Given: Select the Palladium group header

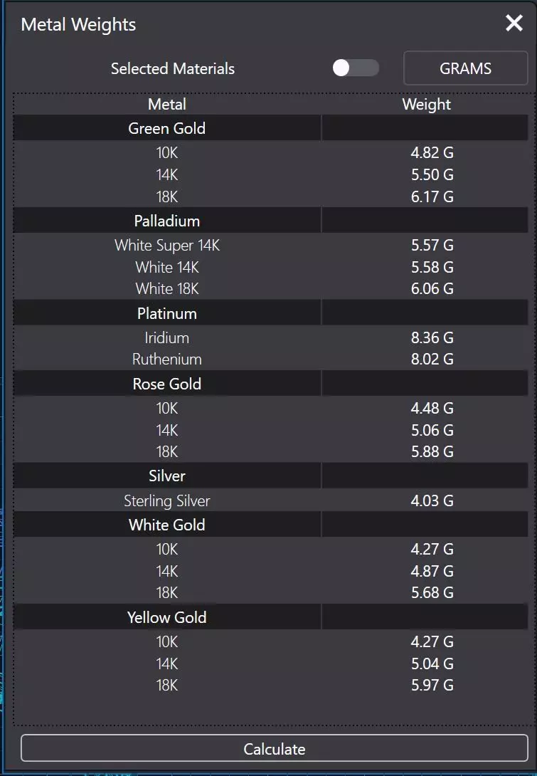Looking at the screenshot, I should [167, 221].
